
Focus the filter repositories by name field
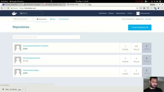point(46,37)
